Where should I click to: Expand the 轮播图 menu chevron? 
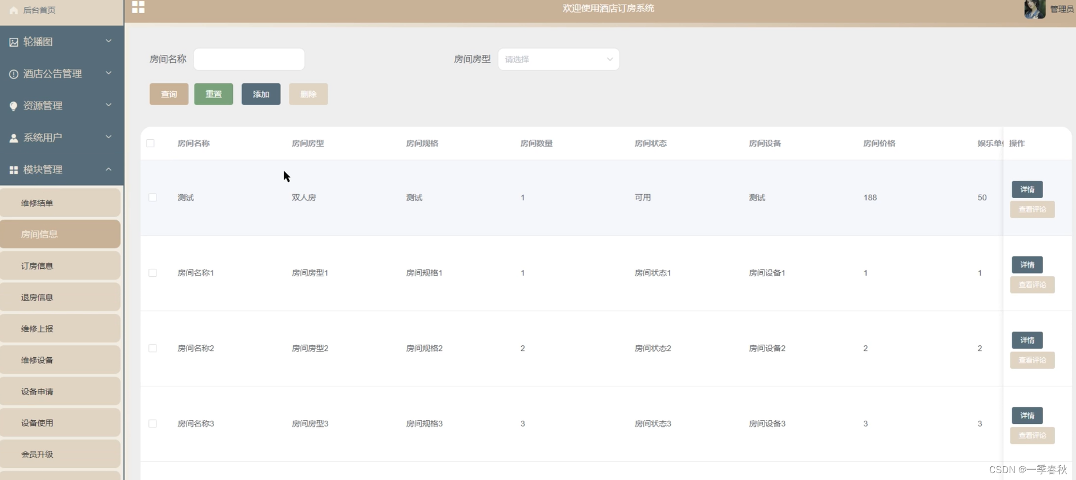point(108,41)
